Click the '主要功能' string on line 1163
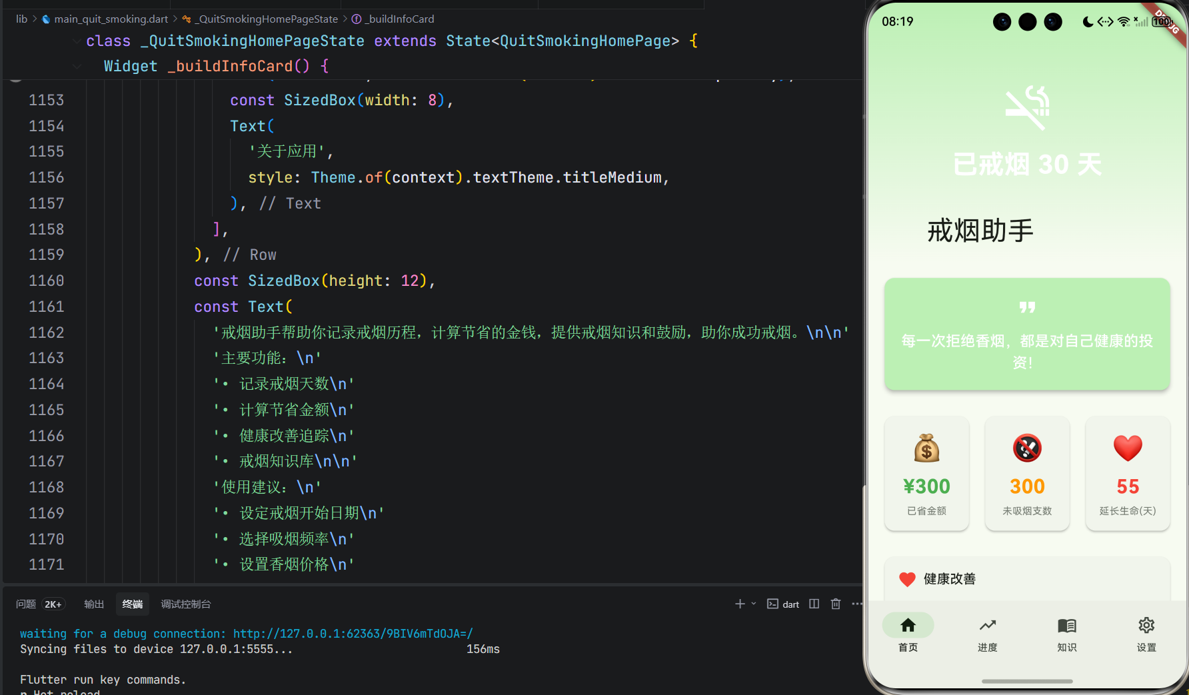Viewport: 1189px width, 695px height. pos(267,358)
